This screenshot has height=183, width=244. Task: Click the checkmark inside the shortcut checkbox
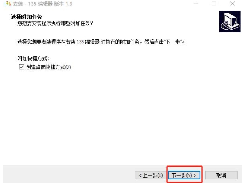[x=21, y=67]
